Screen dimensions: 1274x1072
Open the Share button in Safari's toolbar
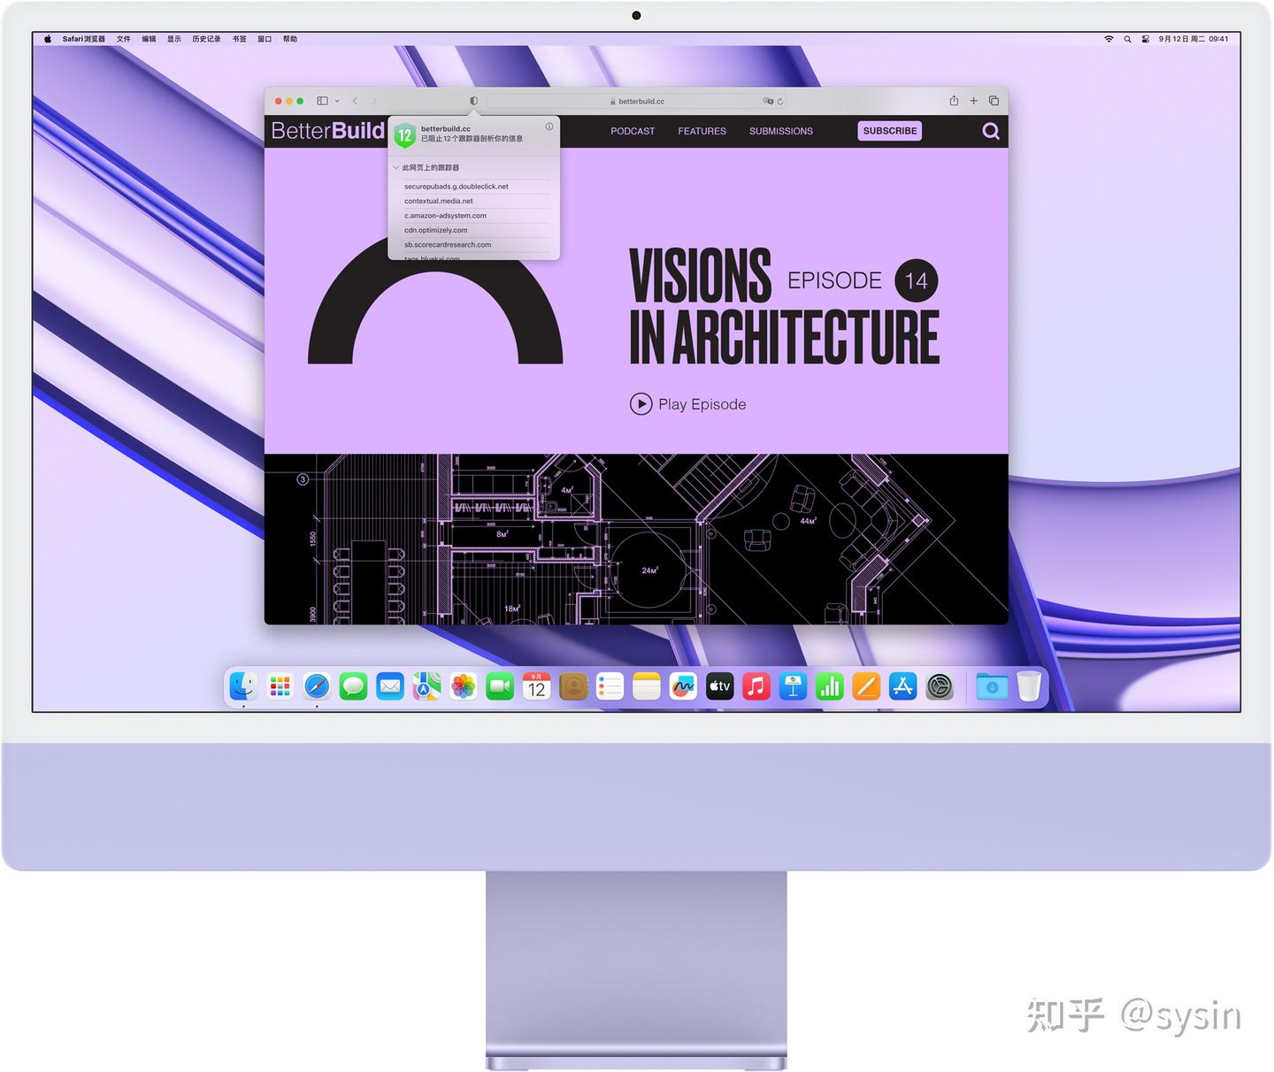click(x=954, y=101)
